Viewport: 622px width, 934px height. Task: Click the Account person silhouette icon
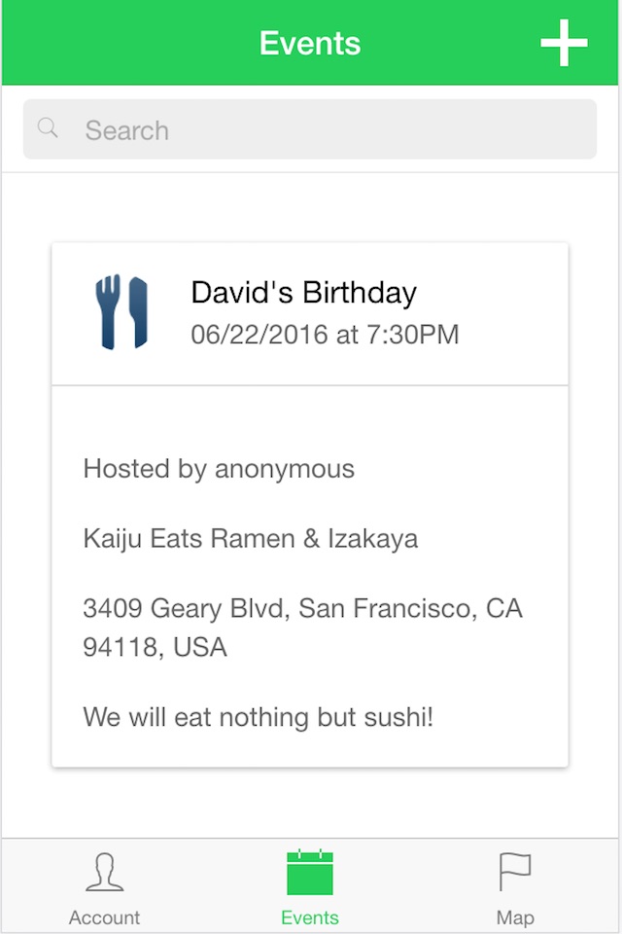104,873
